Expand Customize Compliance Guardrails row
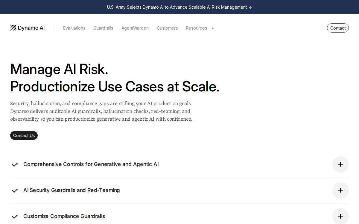 tap(180, 216)
